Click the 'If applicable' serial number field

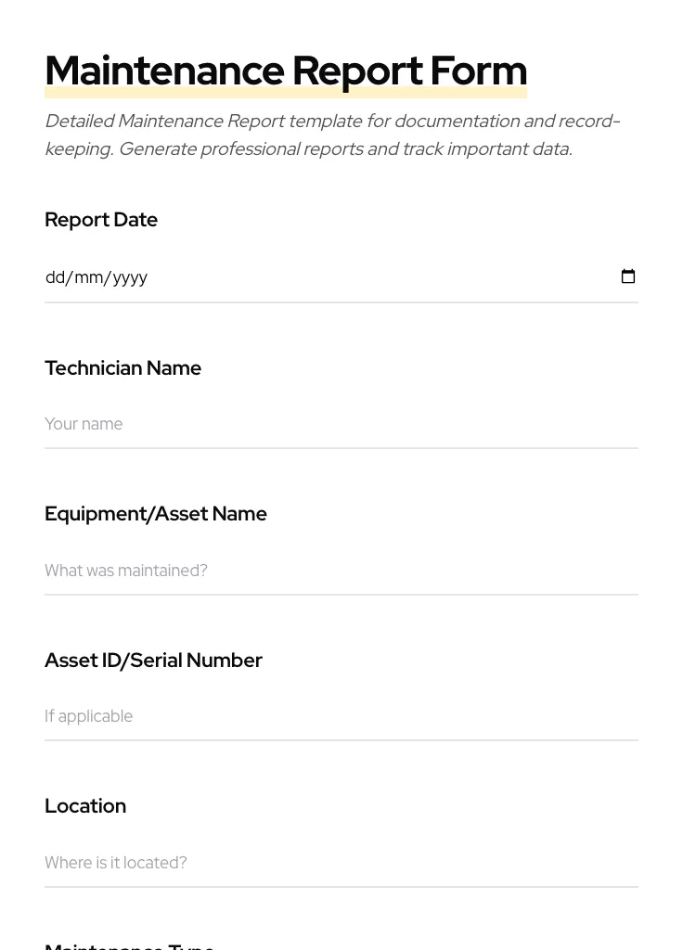[x=341, y=716]
